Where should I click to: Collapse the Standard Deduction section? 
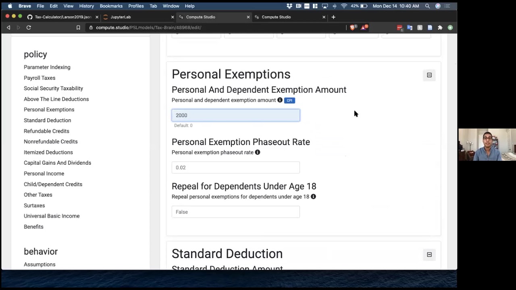[x=429, y=255]
